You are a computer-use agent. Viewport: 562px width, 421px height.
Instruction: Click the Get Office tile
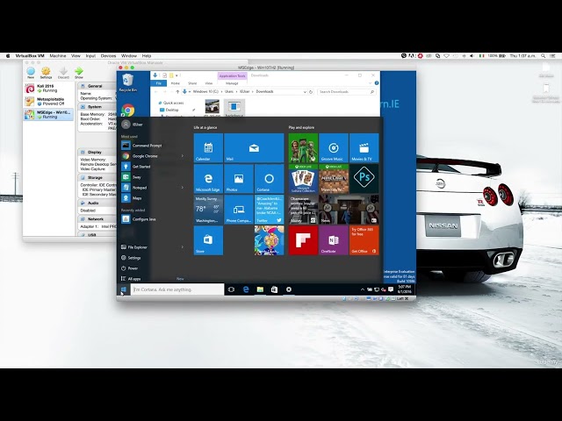point(364,240)
